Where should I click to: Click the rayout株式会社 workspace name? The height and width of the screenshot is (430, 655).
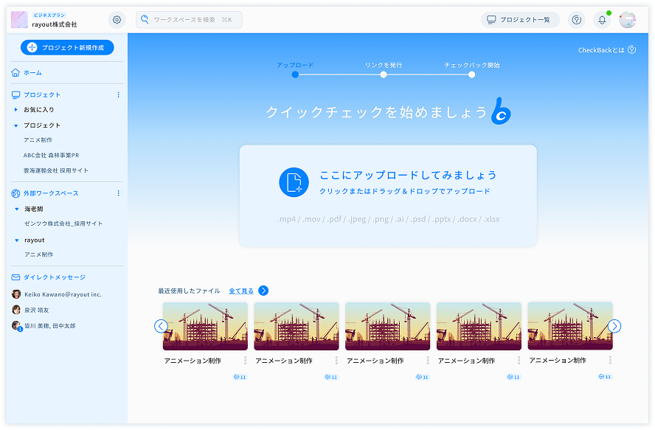[x=55, y=24]
